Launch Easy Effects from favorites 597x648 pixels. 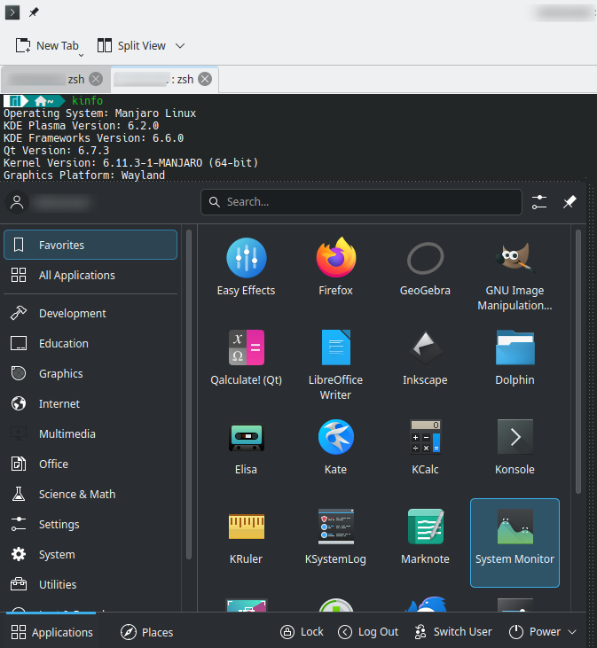point(246,267)
